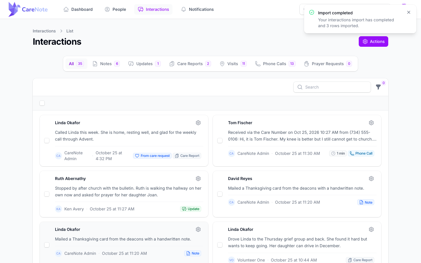
Task: Open gear menu on Ruth Abernathy card
Action: pyautogui.click(x=198, y=179)
